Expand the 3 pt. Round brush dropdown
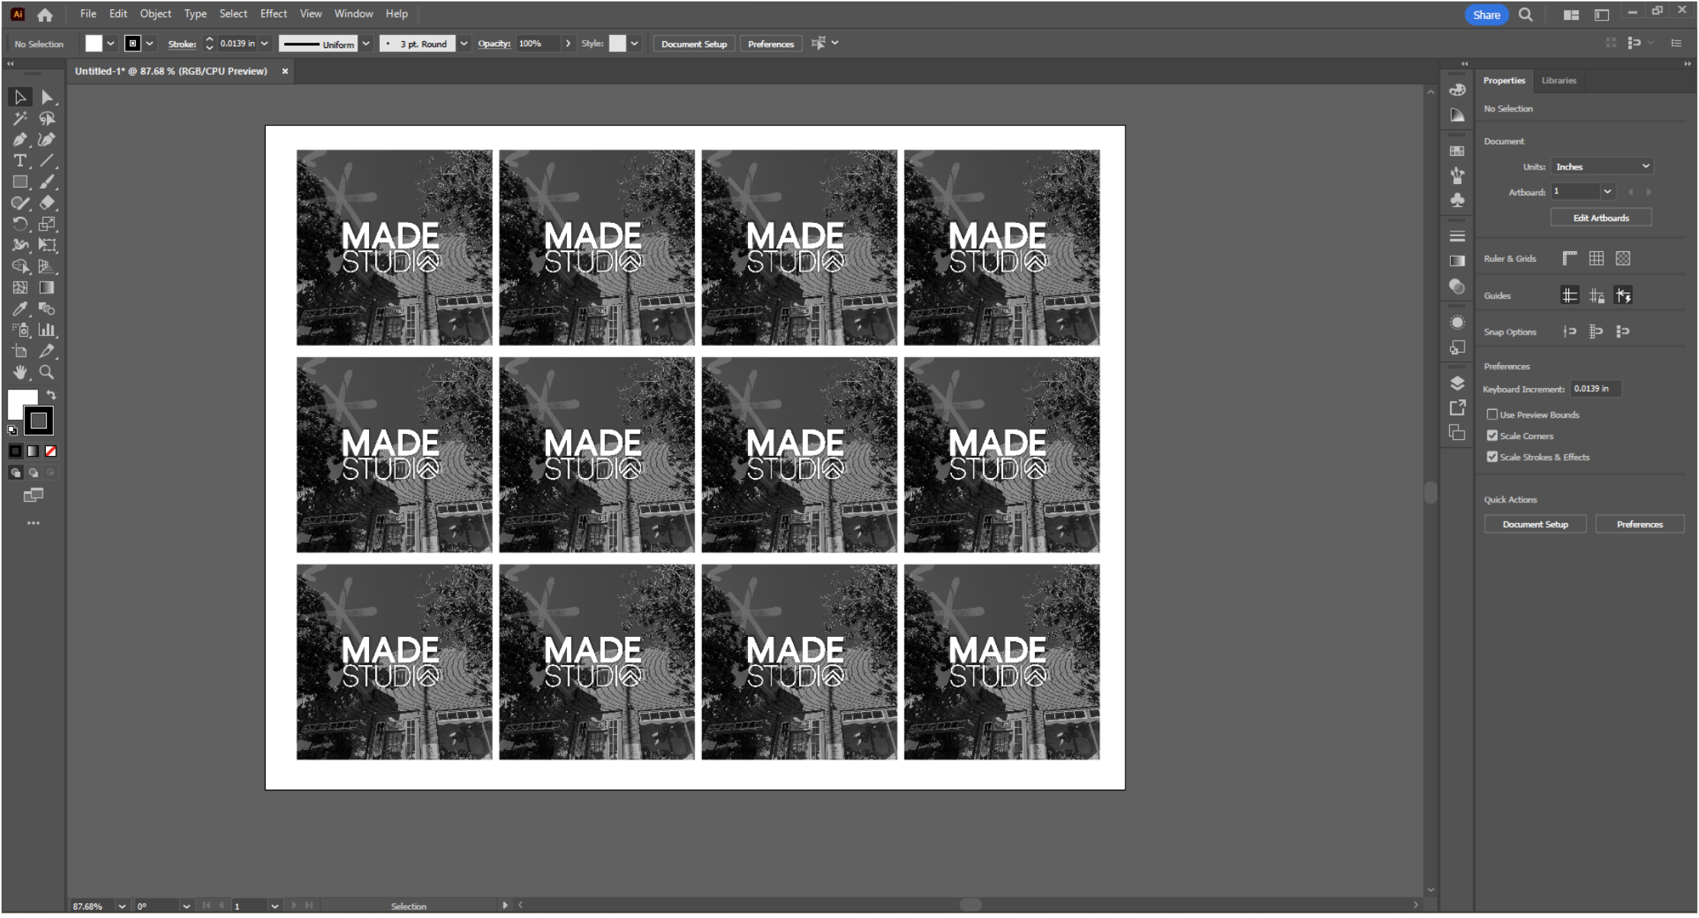Viewport: 1699px width, 918px height. pyautogui.click(x=464, y=44)
